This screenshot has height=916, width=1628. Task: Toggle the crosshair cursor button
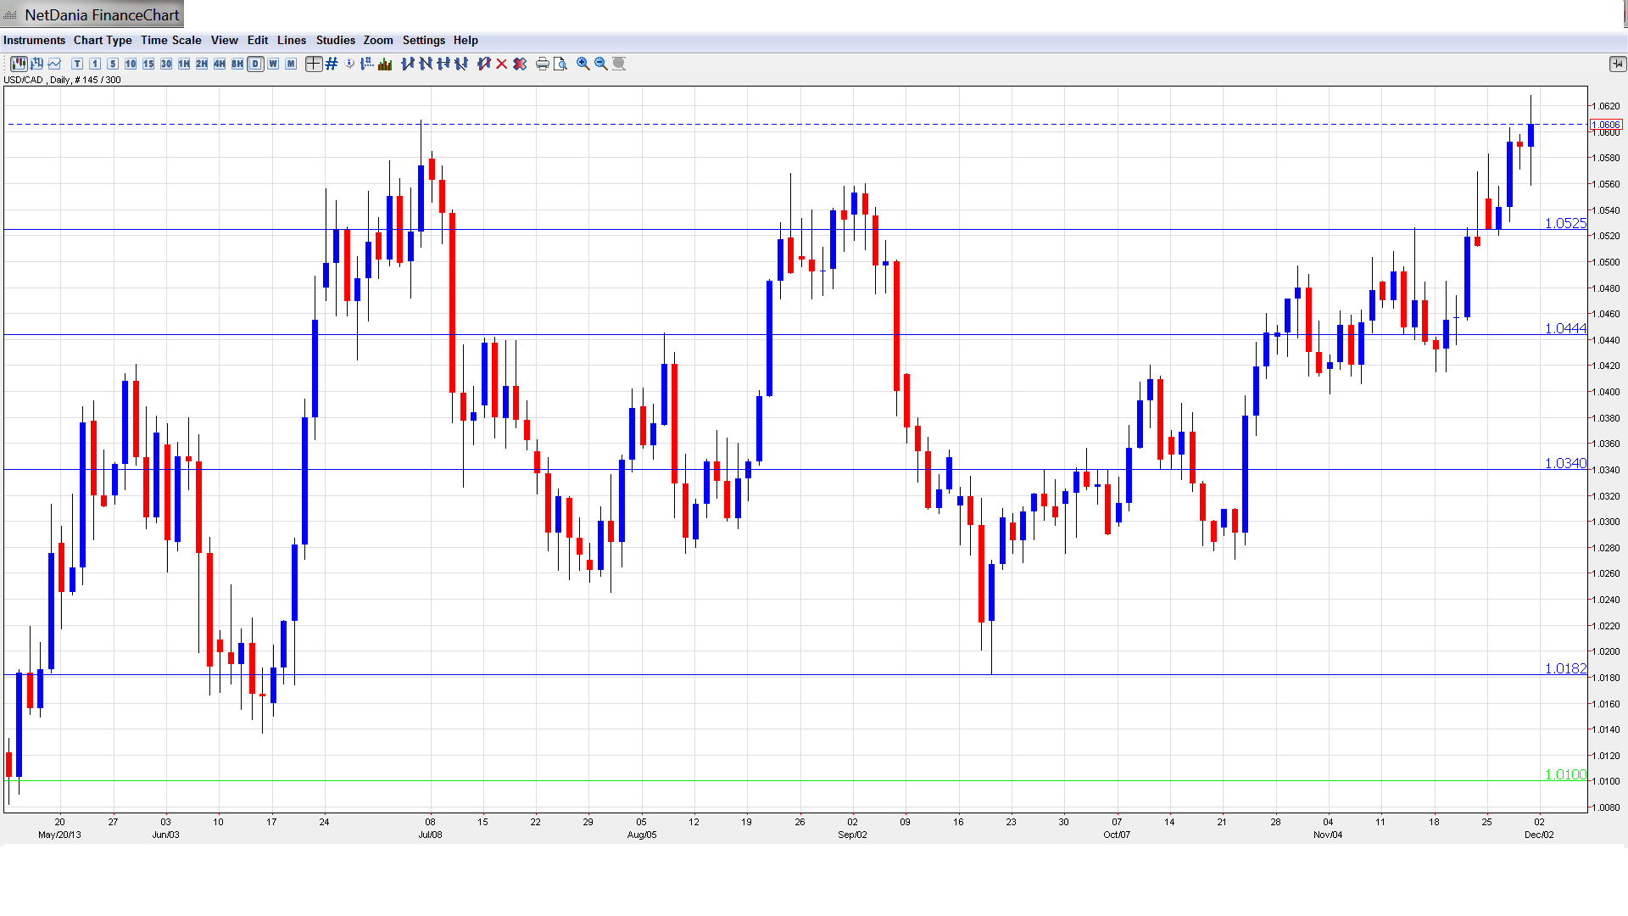pyautogui.click(x=314, y=64)
